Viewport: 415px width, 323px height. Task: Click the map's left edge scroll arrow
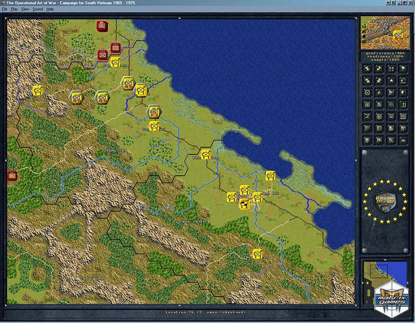6,160
